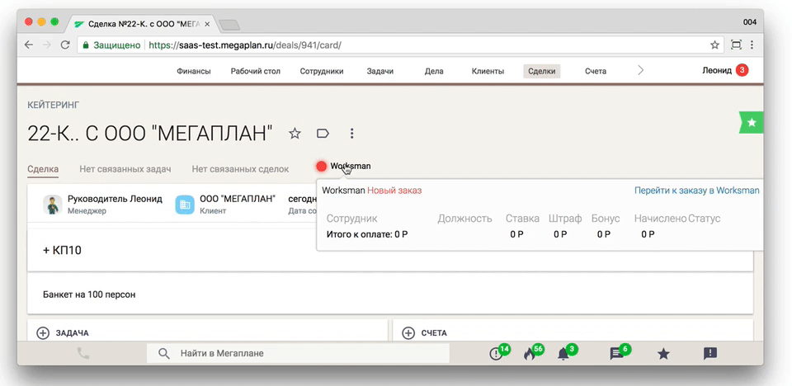This screenshot has height=386, width=792.
Task: Click Руководитель Леонид manager avatar
Action: point(53,205)
